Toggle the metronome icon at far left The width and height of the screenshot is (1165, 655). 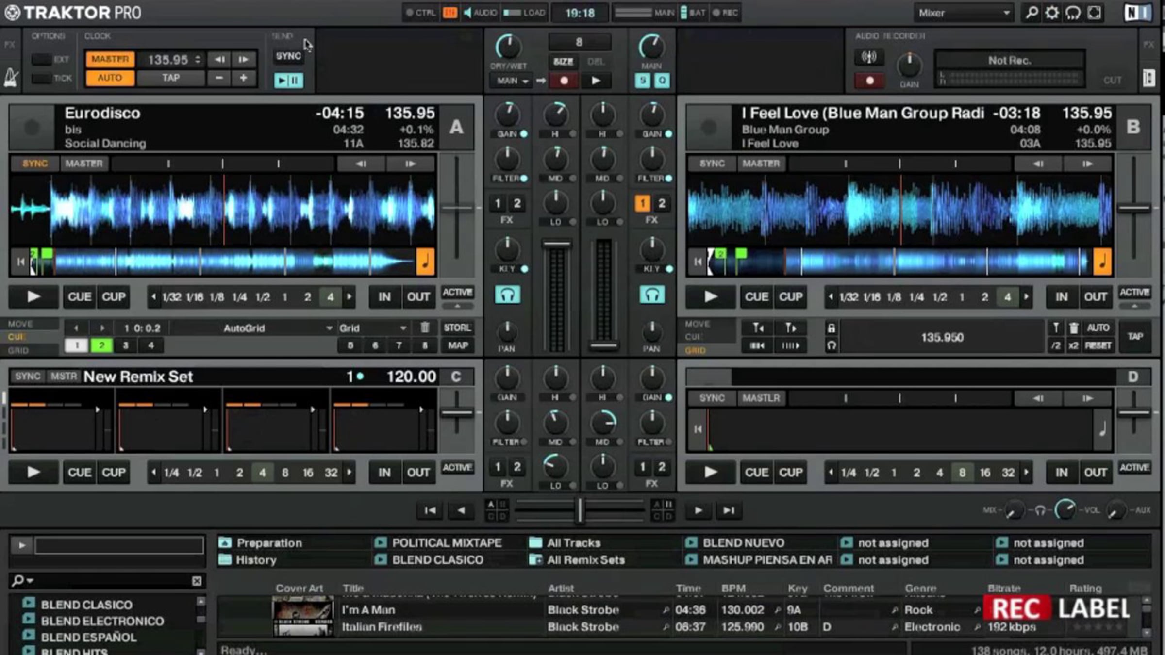coord(11,78)
